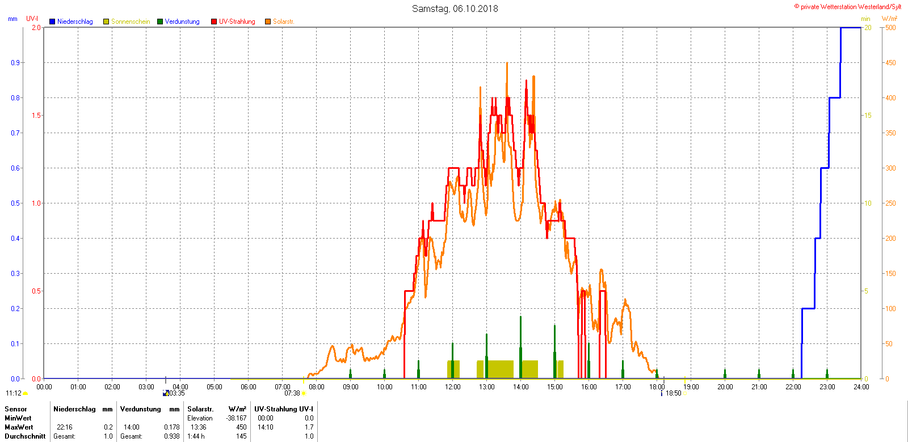The height and width of the screenshot is (442, 908).
Task: Select the Solarstr. label in the legend
Action: click(x=284, y=22)
